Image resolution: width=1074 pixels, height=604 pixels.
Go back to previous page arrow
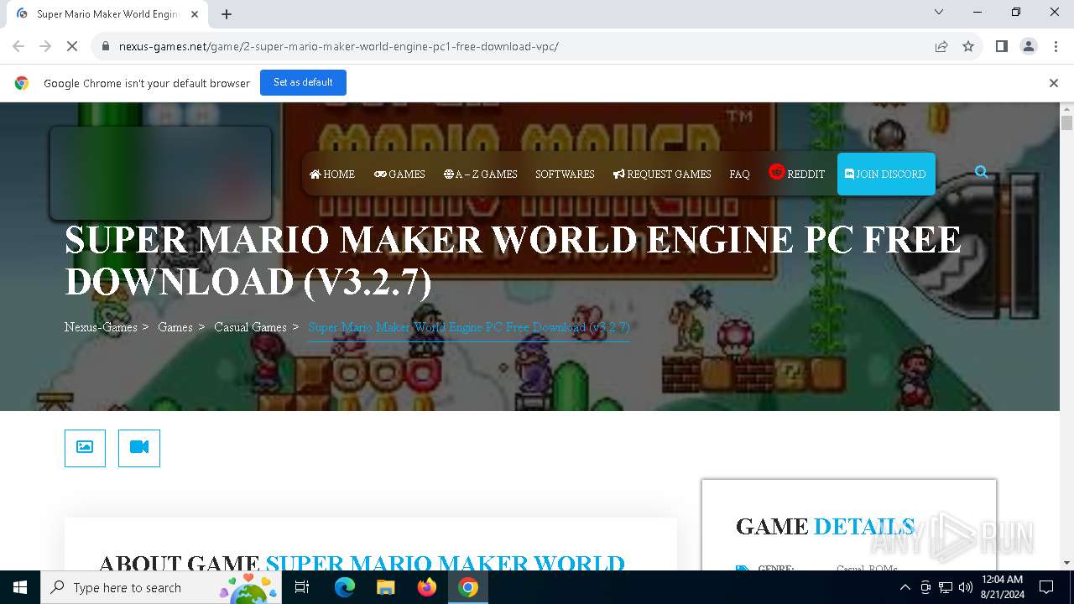click(x=18, y=46)
